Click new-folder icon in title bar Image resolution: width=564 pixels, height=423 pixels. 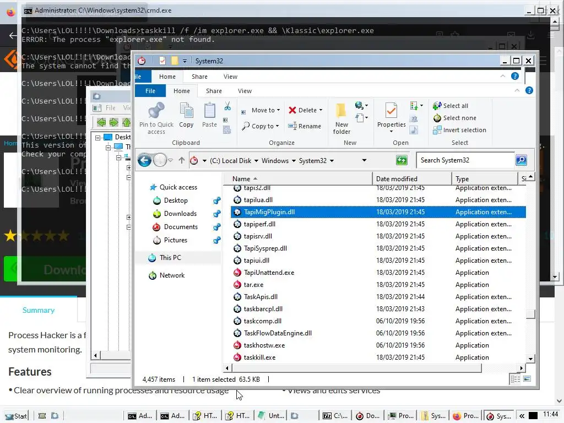click(175, 61)
